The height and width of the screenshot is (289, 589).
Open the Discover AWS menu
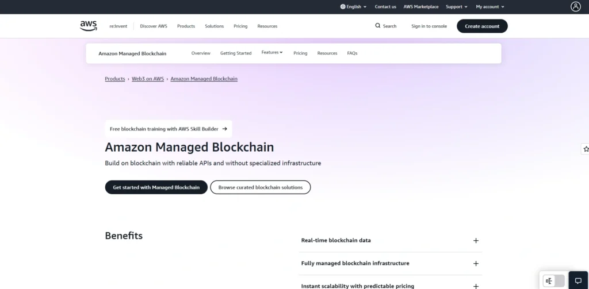(x=154, y=26)
